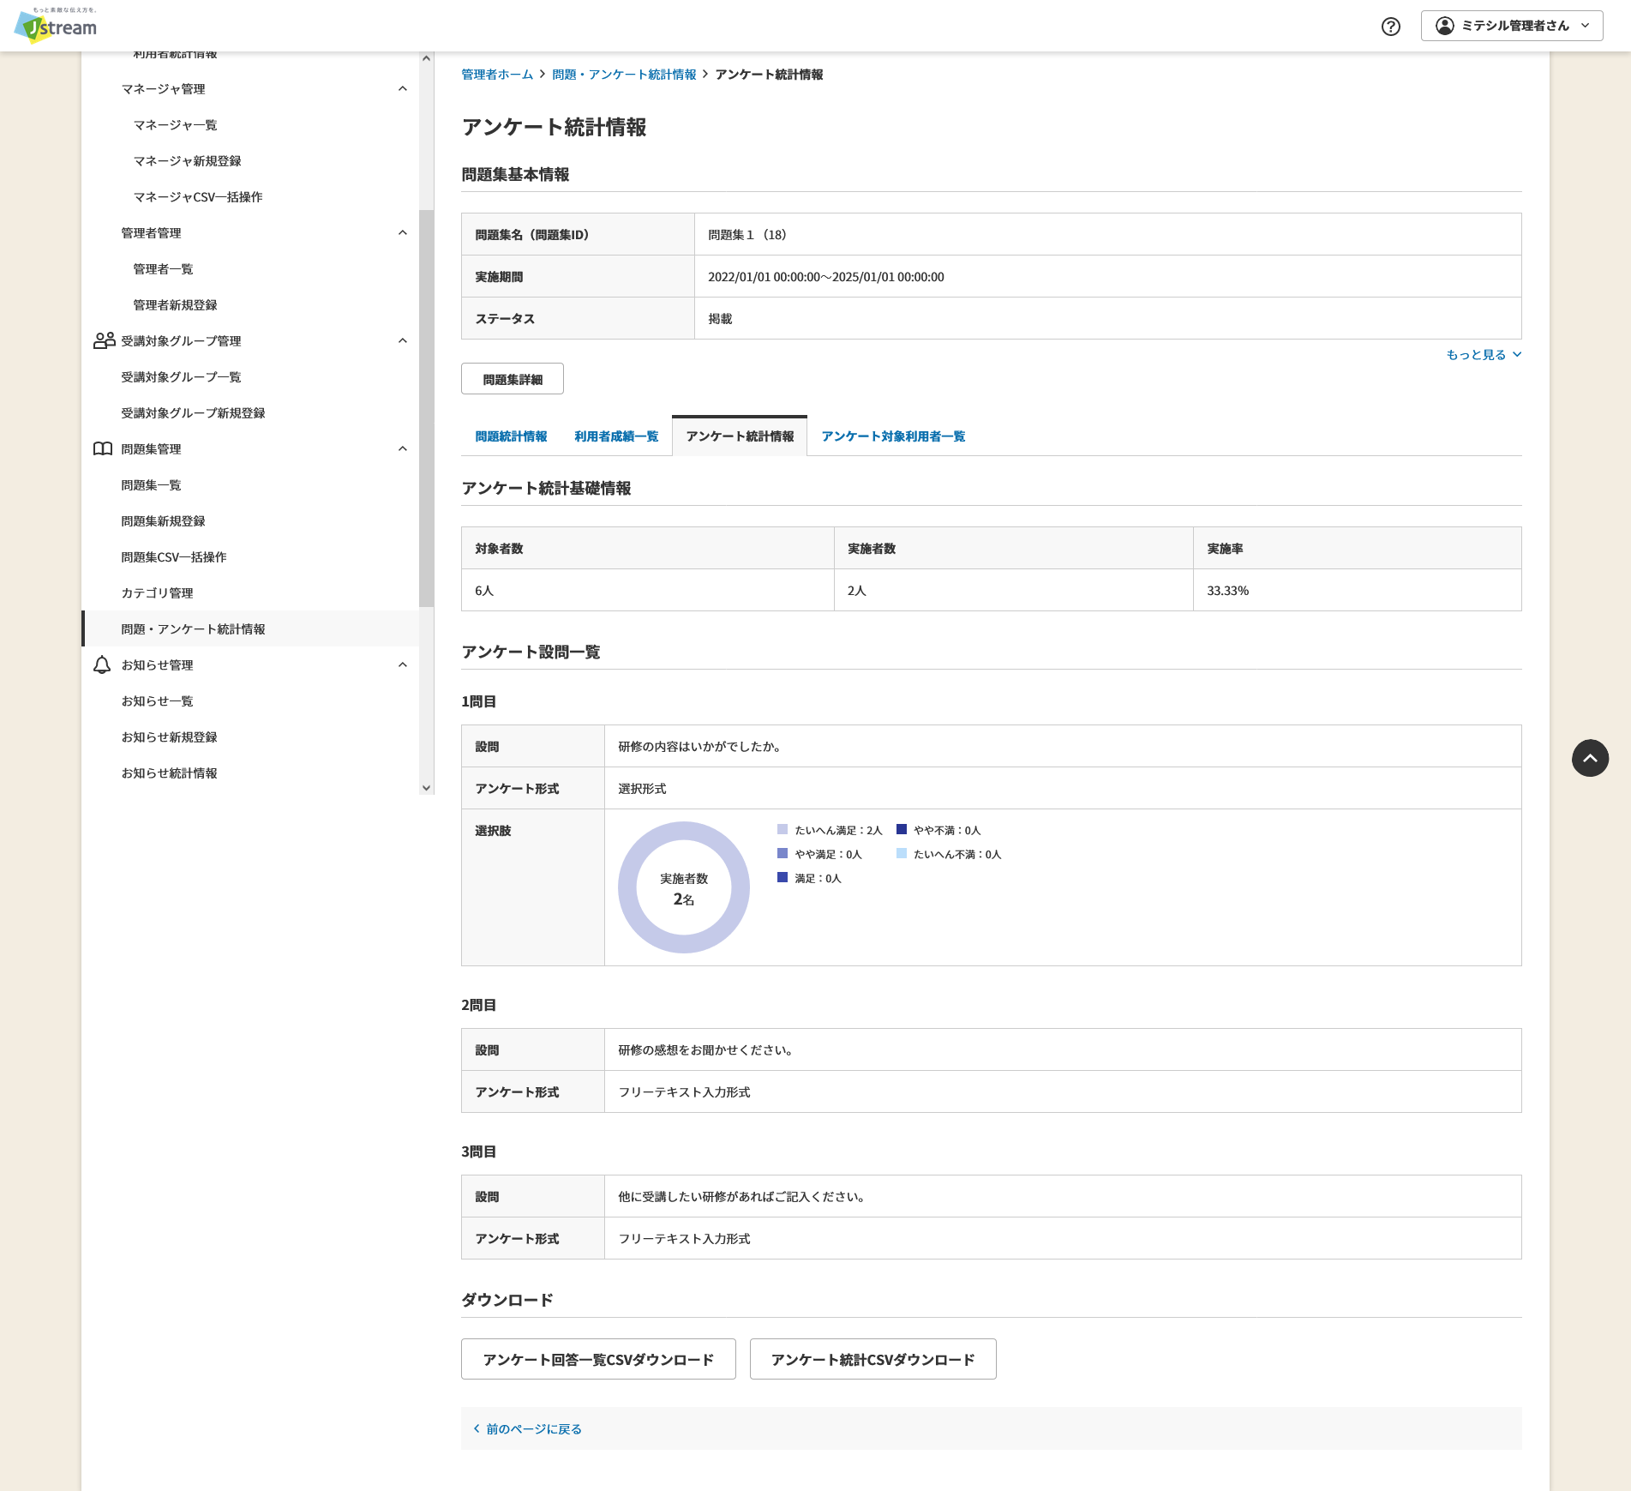Click the Jstream logo
This screenshot has width=1631, height=1491.
click(x=56, y=25)
